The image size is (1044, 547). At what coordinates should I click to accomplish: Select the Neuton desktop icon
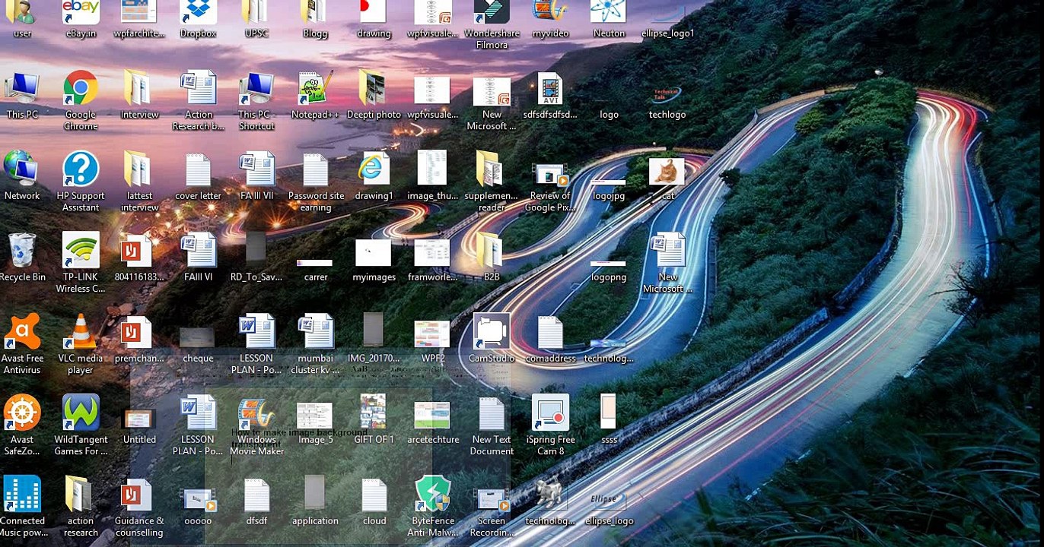tap(609, 12)
